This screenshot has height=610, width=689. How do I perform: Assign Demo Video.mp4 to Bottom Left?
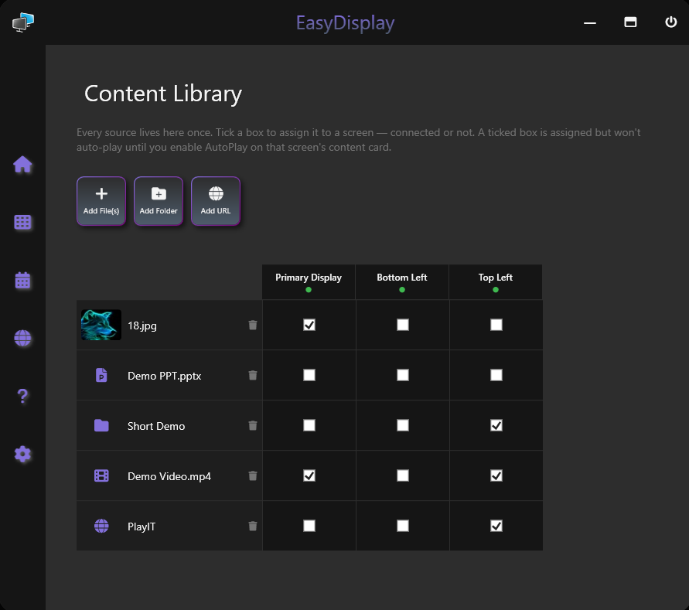click(x=403, y=475)
